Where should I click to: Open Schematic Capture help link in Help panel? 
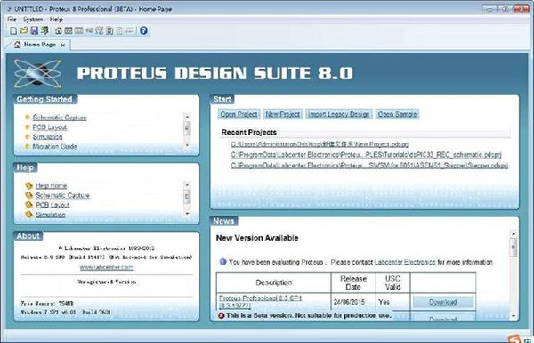coord(62,195)
